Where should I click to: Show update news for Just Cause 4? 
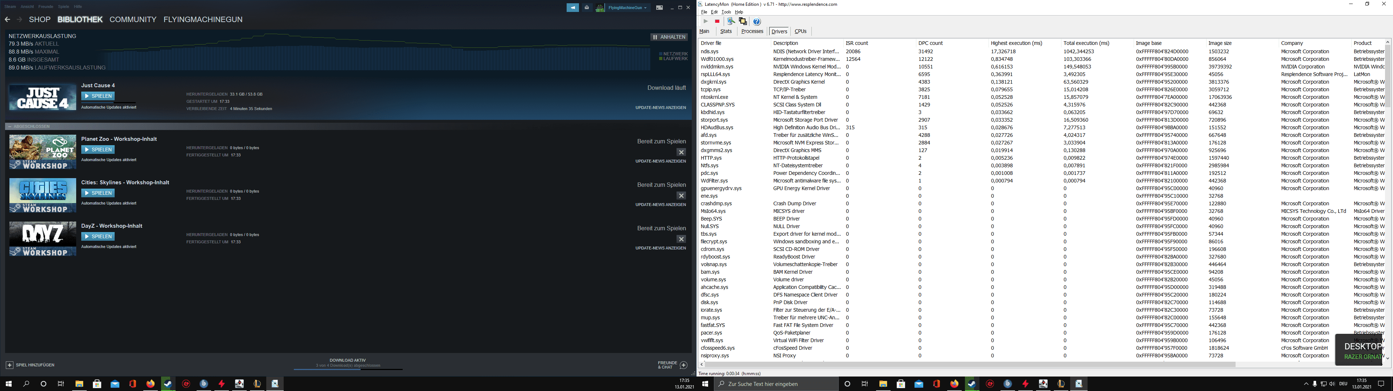(x=660, y=108)
